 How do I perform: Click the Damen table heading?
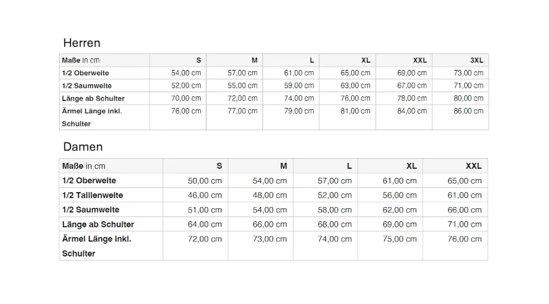coord(83,147)
